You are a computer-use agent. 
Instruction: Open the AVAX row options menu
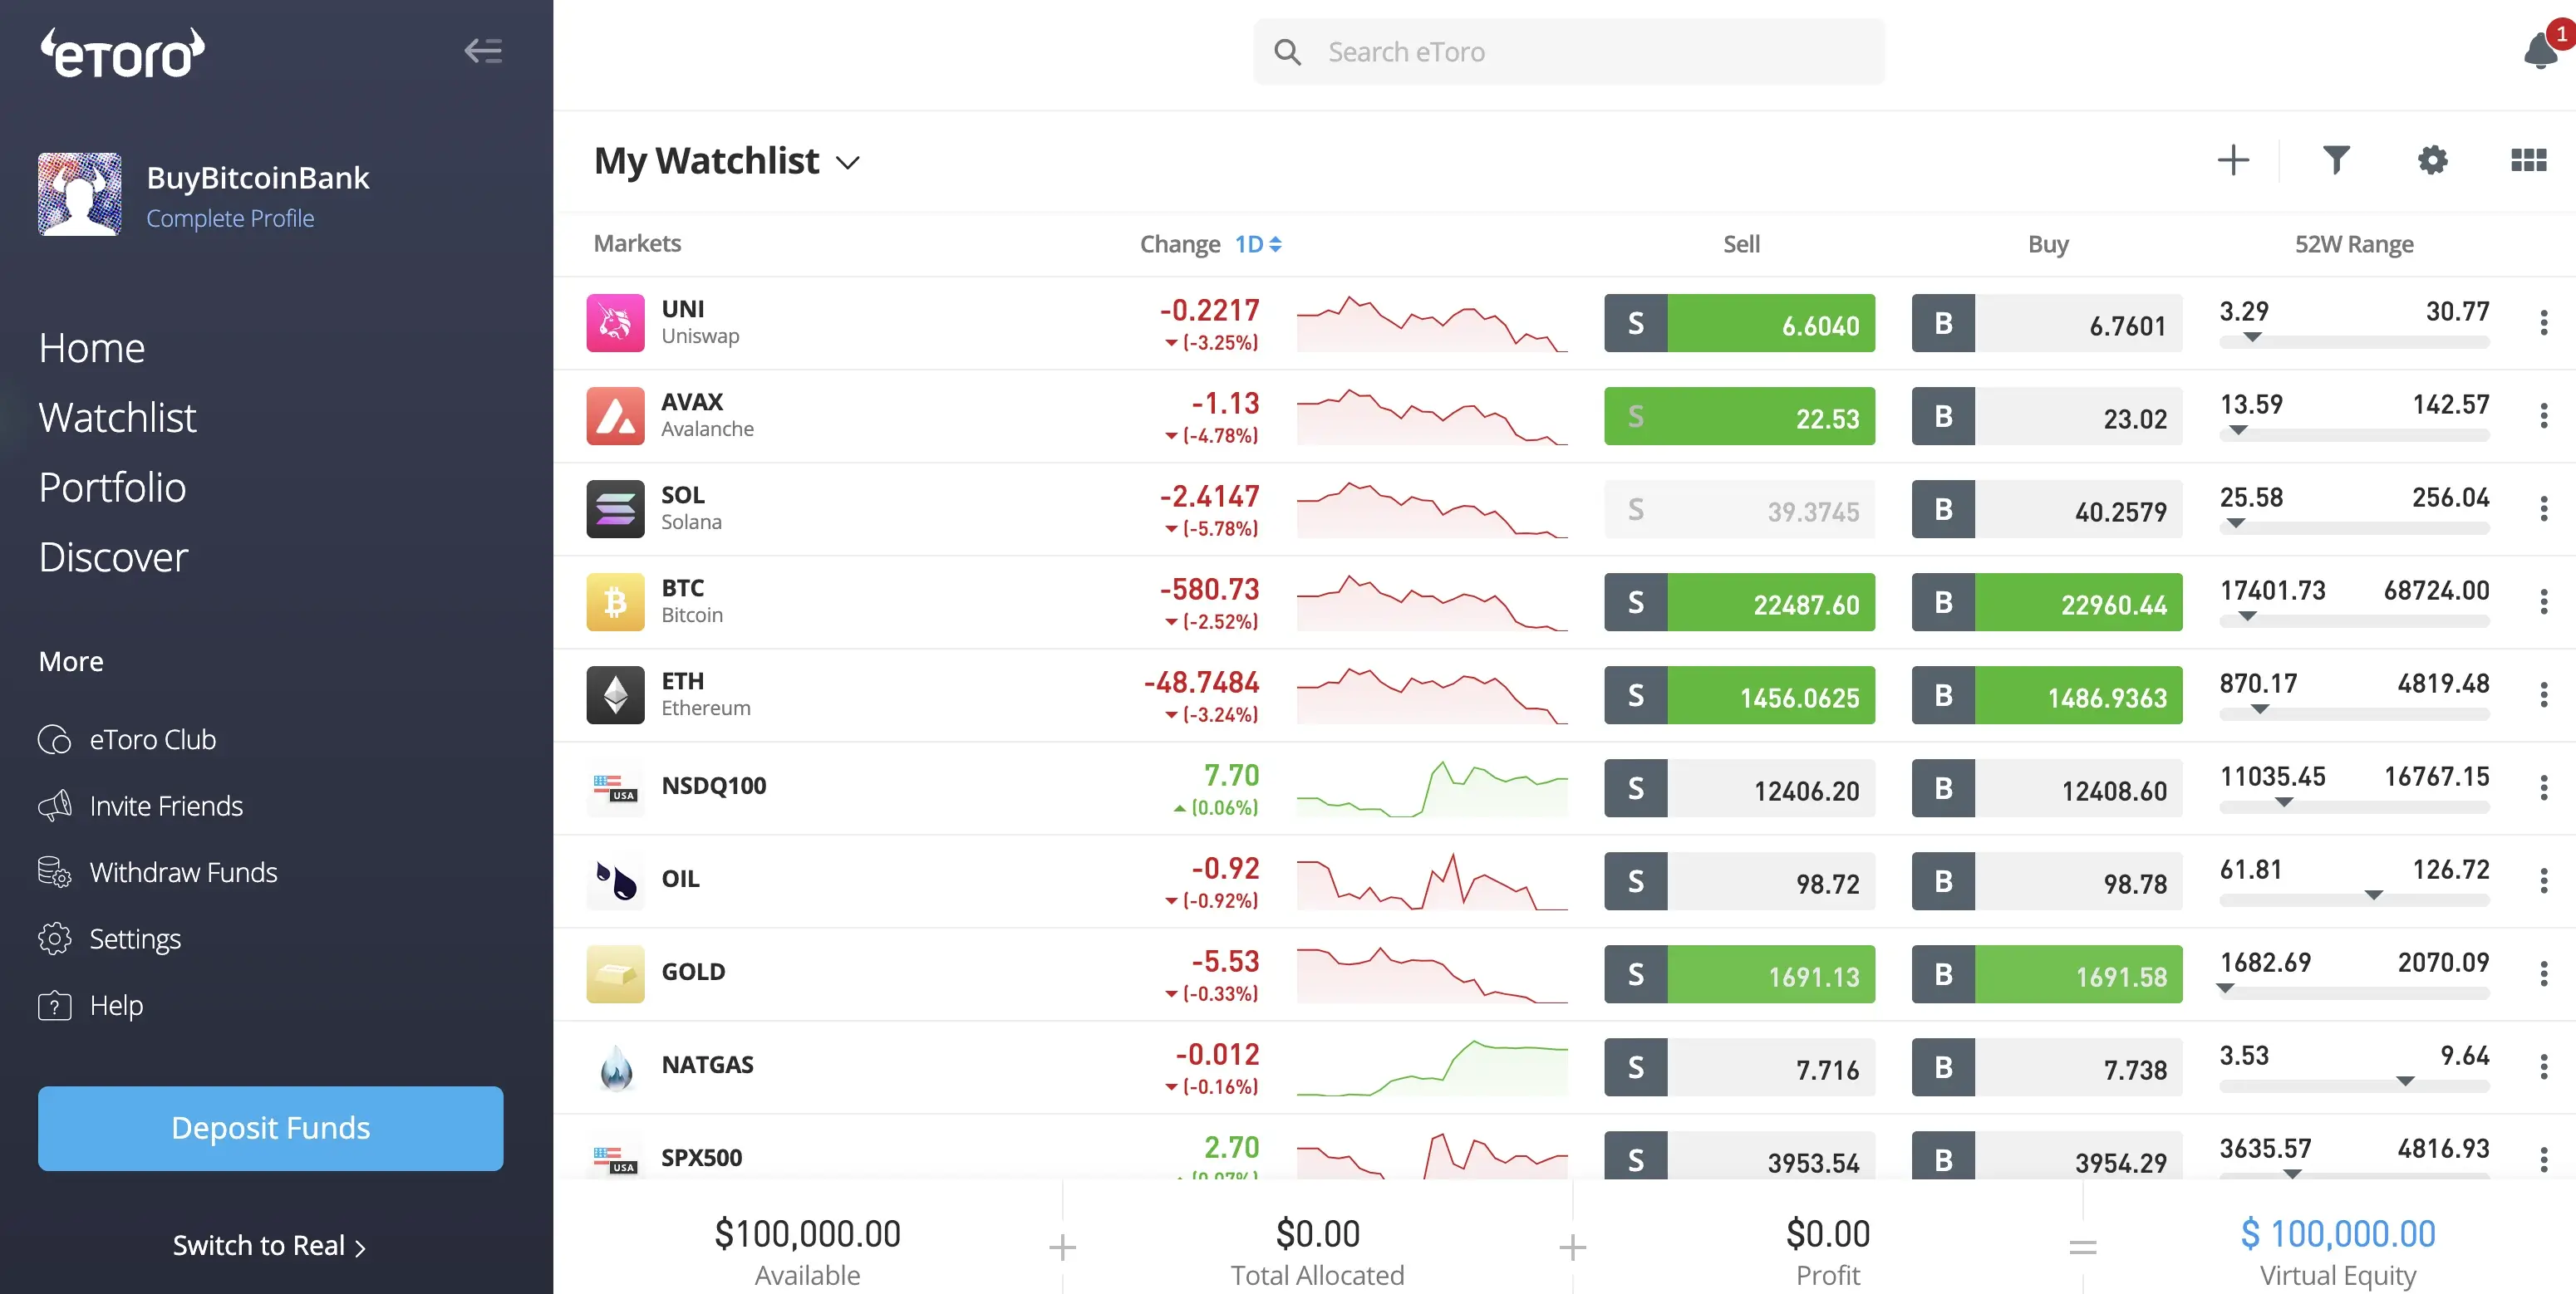coord(2543,415)
